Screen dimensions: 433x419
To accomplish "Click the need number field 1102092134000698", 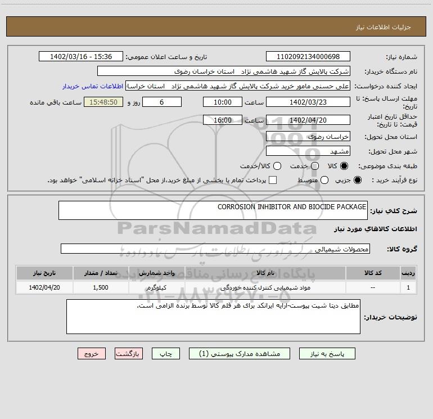I will pos(308,56).
